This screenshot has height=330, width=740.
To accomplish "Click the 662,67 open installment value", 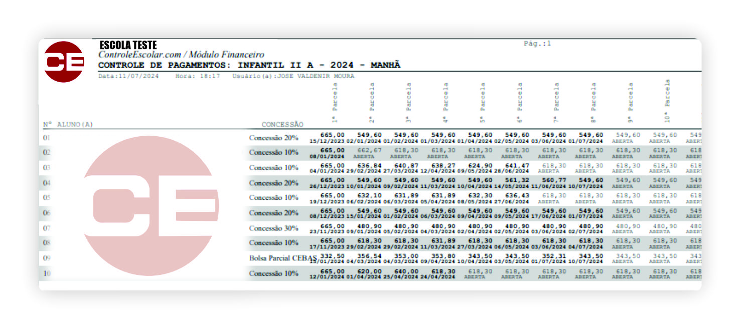I will pyautogui.click(x=370, y=150).
